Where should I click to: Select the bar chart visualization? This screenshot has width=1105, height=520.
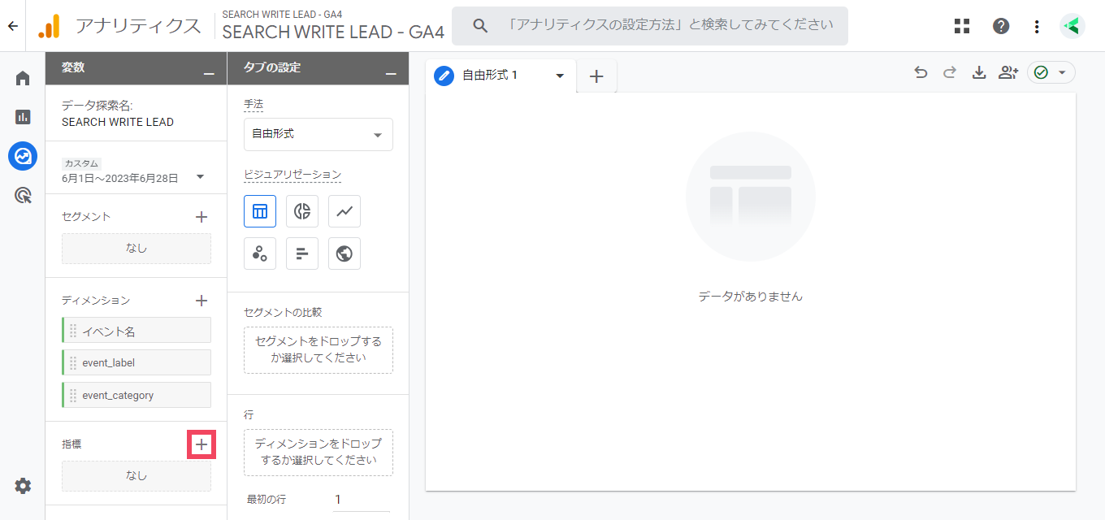tap(302, 253)
